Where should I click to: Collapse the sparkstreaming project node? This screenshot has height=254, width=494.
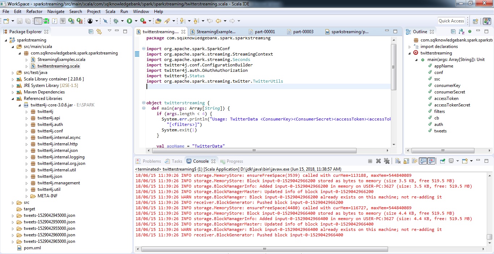pyautogui.click(x=6, y=40)
